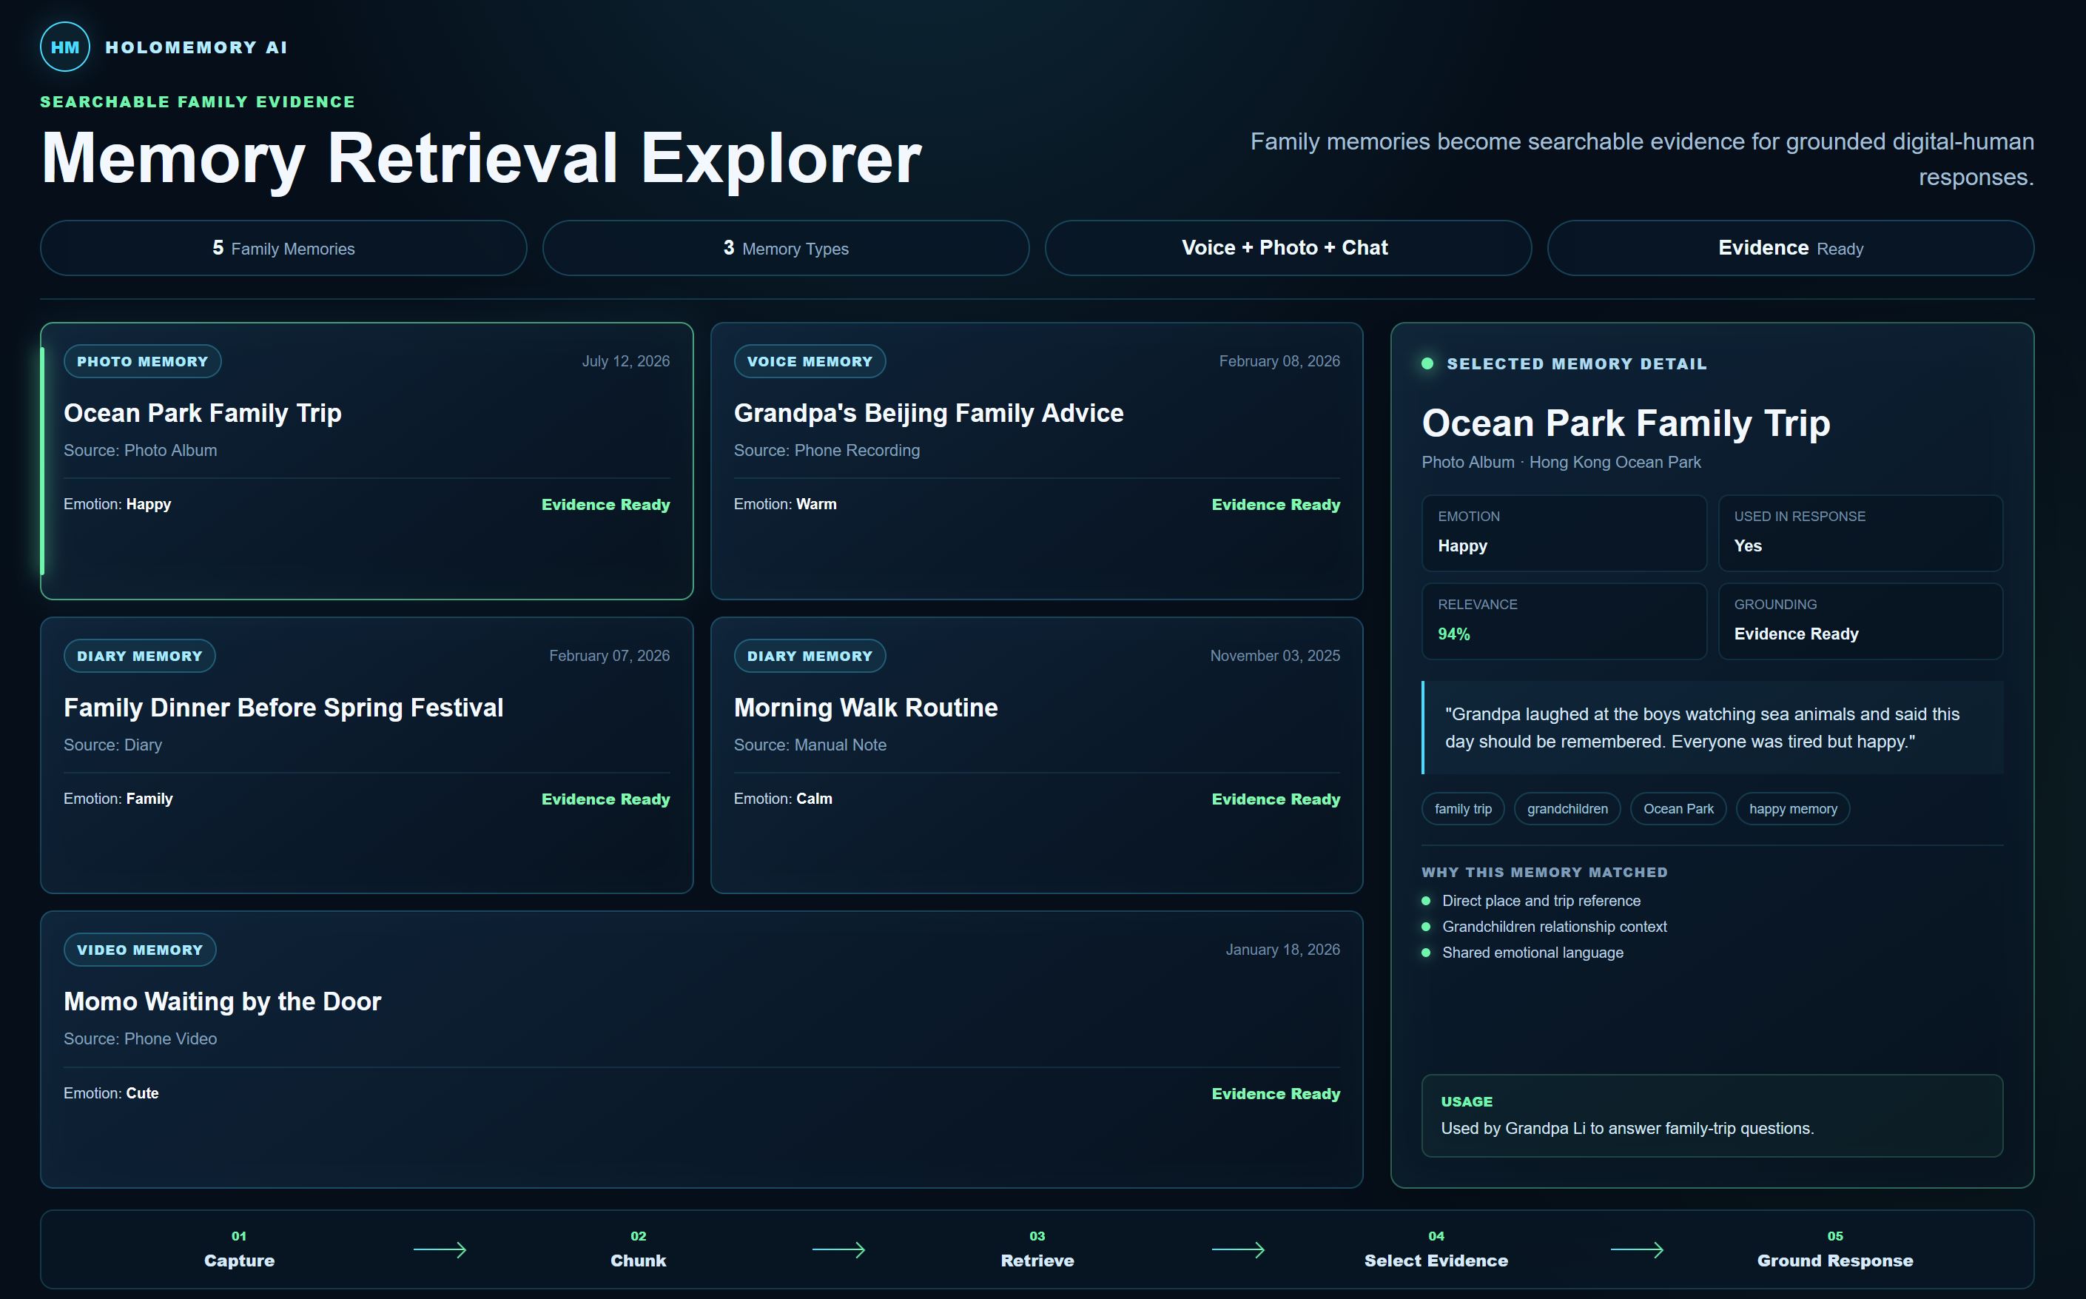
Task: Click the HM circular logo icon
Action: point(64,47)
